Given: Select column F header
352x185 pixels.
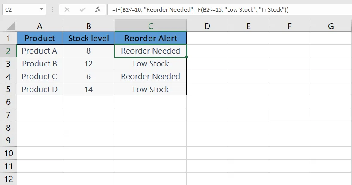Looking at the screenshot, I should (x=290, y=26).
